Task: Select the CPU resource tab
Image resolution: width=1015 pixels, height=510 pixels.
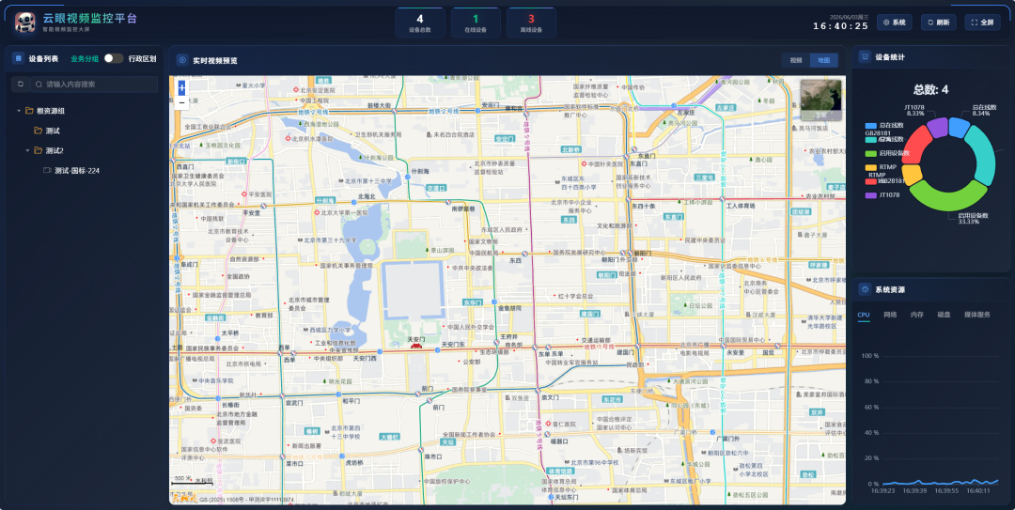Action: point(864,315)
